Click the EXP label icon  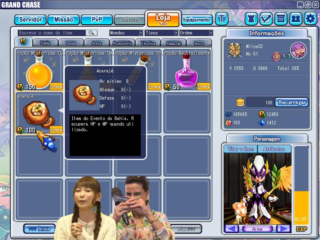pos(302,229)
